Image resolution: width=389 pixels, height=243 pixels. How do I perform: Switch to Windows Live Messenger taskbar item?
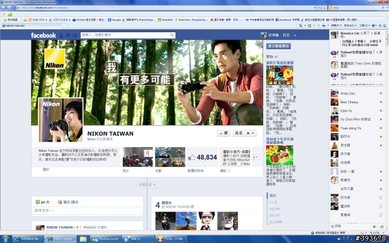click(105, 239)
